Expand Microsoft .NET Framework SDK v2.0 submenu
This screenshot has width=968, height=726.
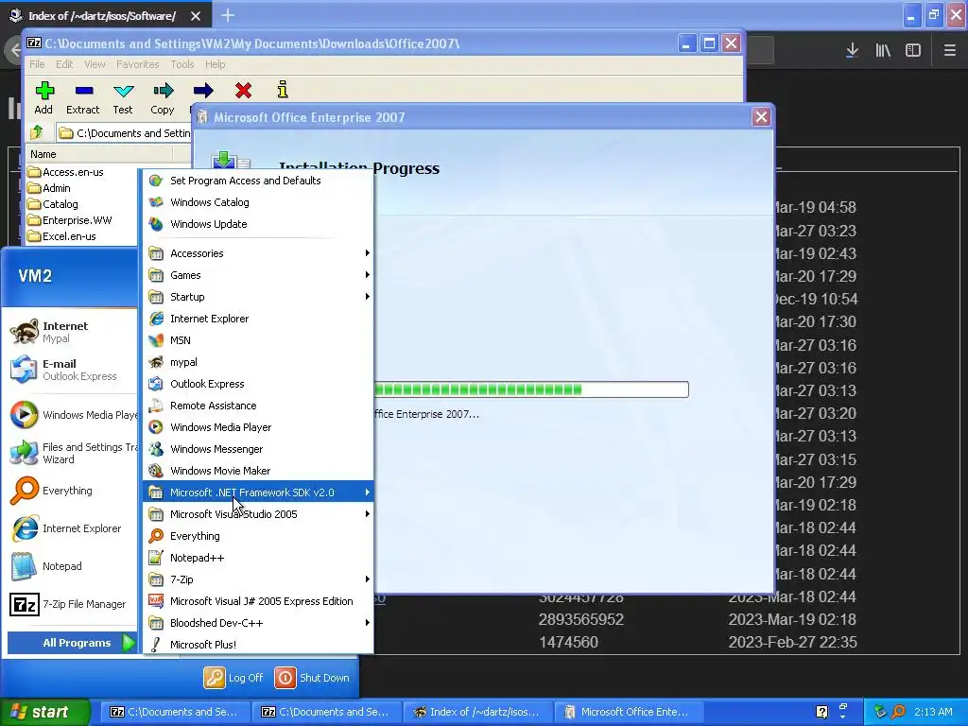[258, 492]
